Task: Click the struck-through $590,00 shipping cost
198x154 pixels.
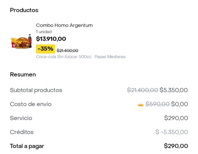Action: pos(158,104)
